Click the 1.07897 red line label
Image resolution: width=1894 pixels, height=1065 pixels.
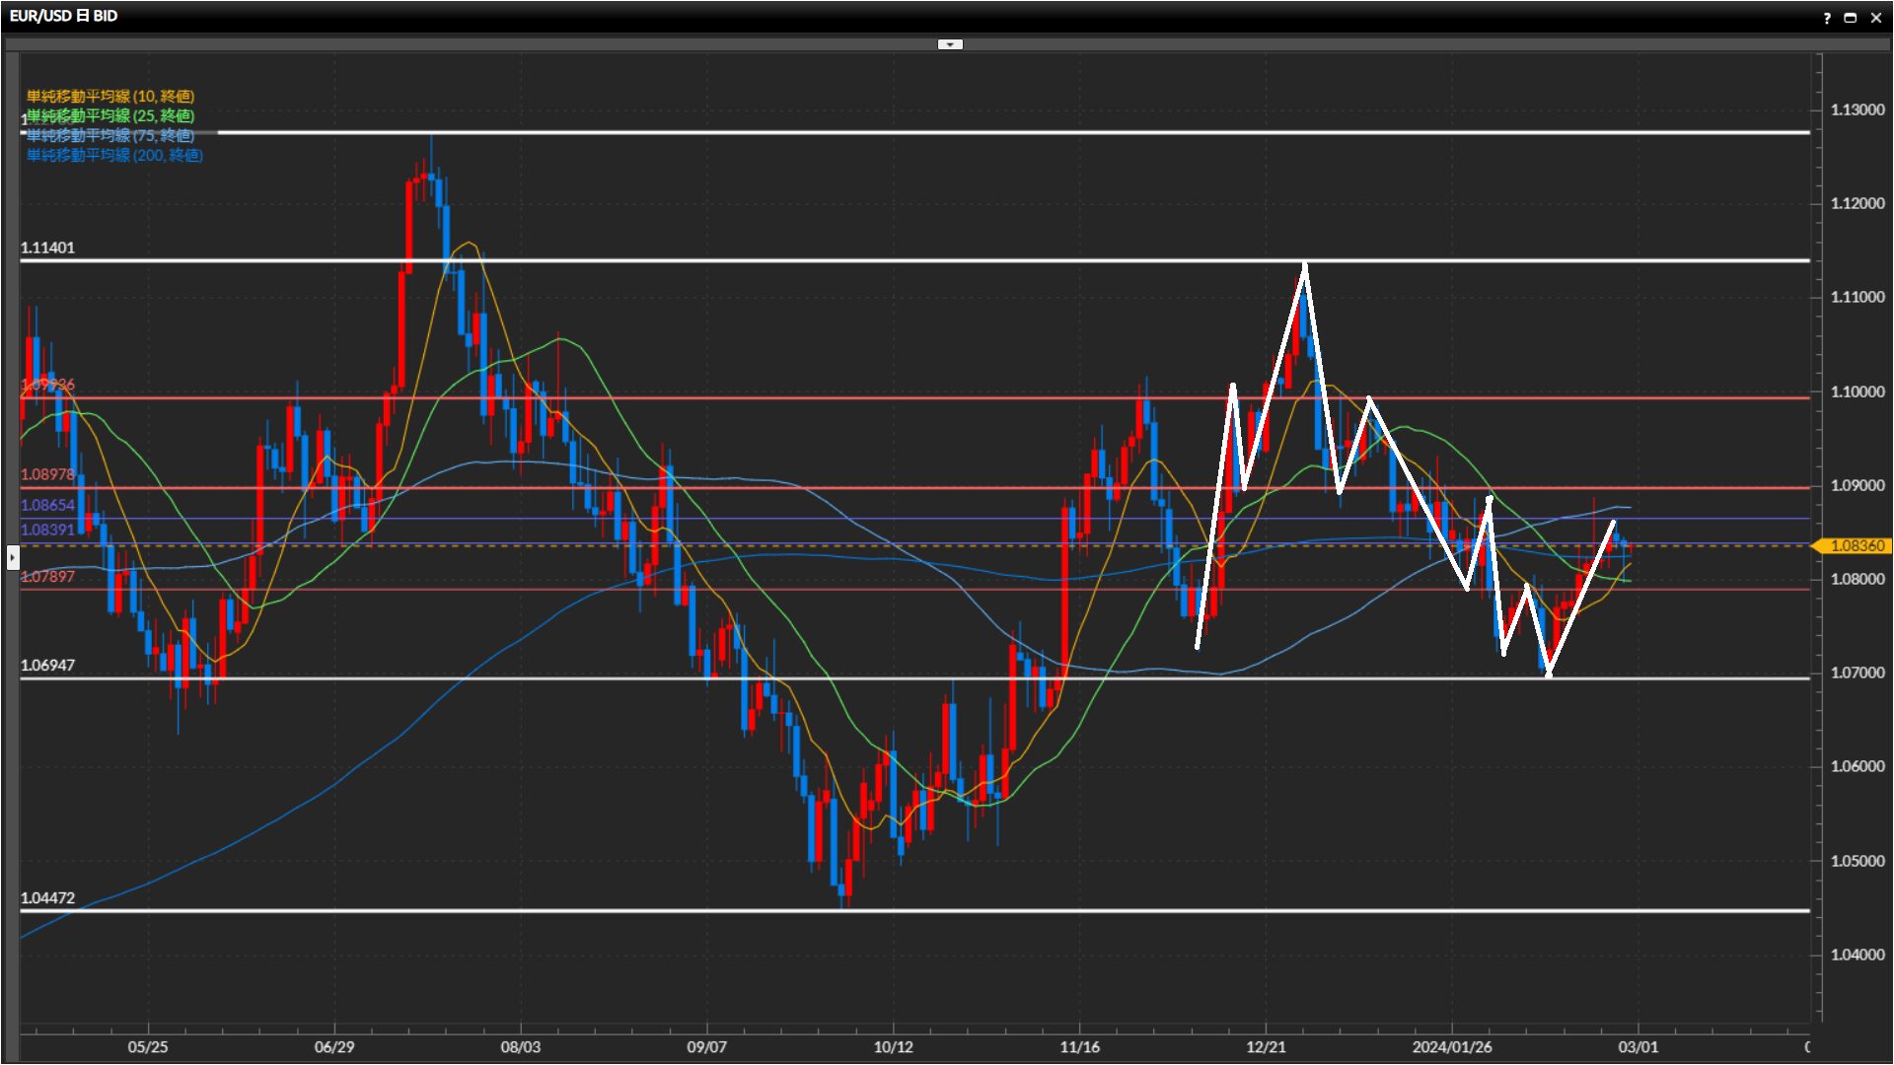click(x=47, y=577)
